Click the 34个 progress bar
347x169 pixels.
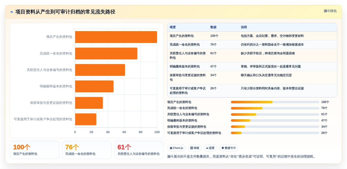tap(275, 127)
